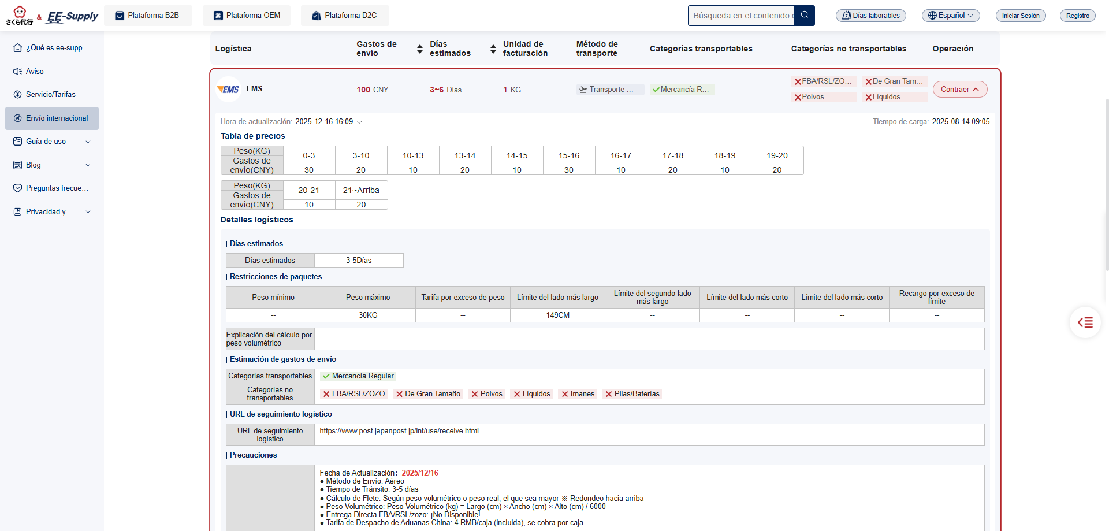
Task: Click the FBA/RSL/ZO... non-transportable tag
Action: pyautogui.click(x=824, y=81)
